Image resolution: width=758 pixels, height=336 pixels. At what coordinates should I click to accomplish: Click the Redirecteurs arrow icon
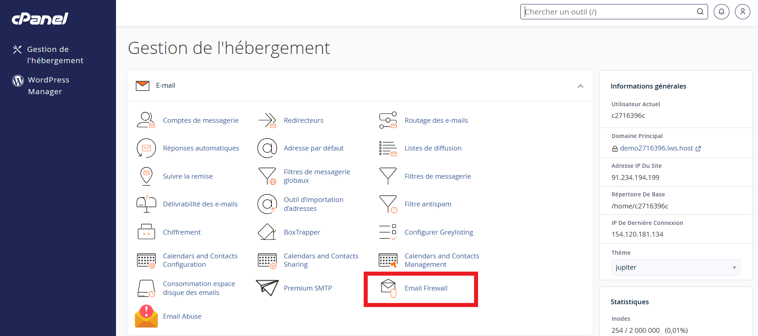267,120
